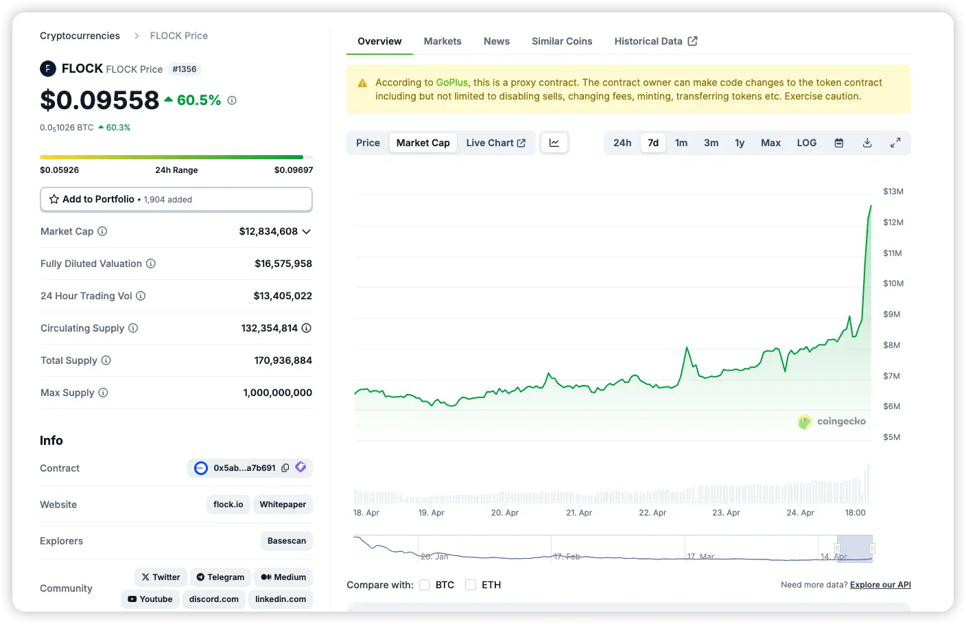Expand chart to fullscreen
The image size is (966, 624).
tap(895, 143)
